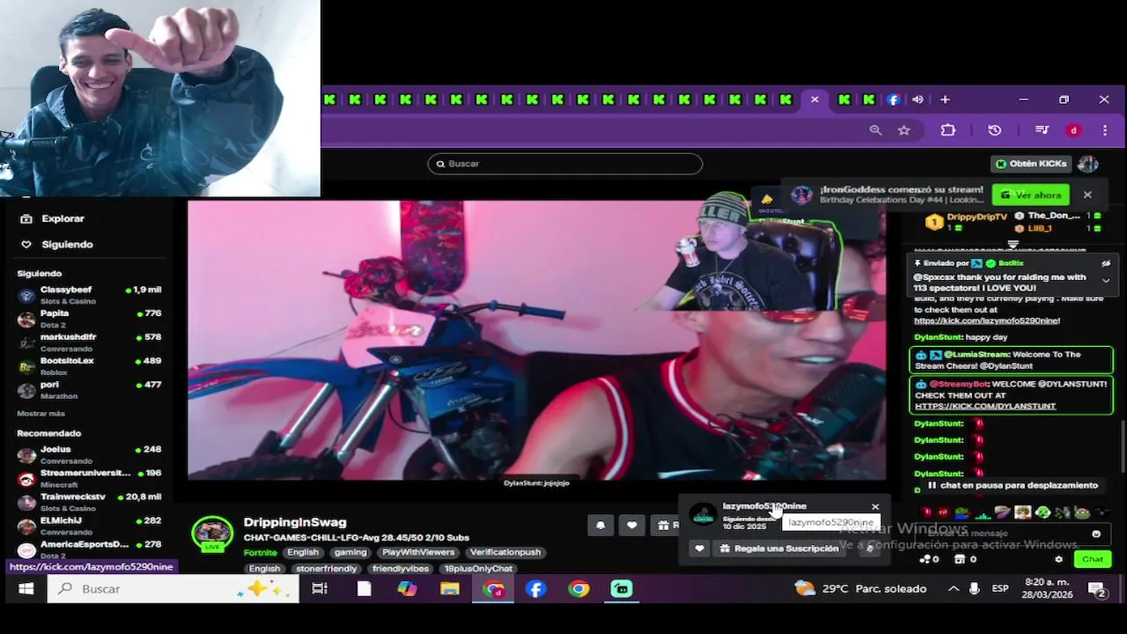Click channel points icon below chat

(x=928, y=559)
